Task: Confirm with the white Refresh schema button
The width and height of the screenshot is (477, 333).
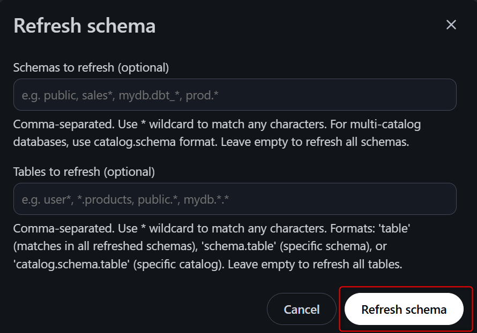Action: point(404,309)
